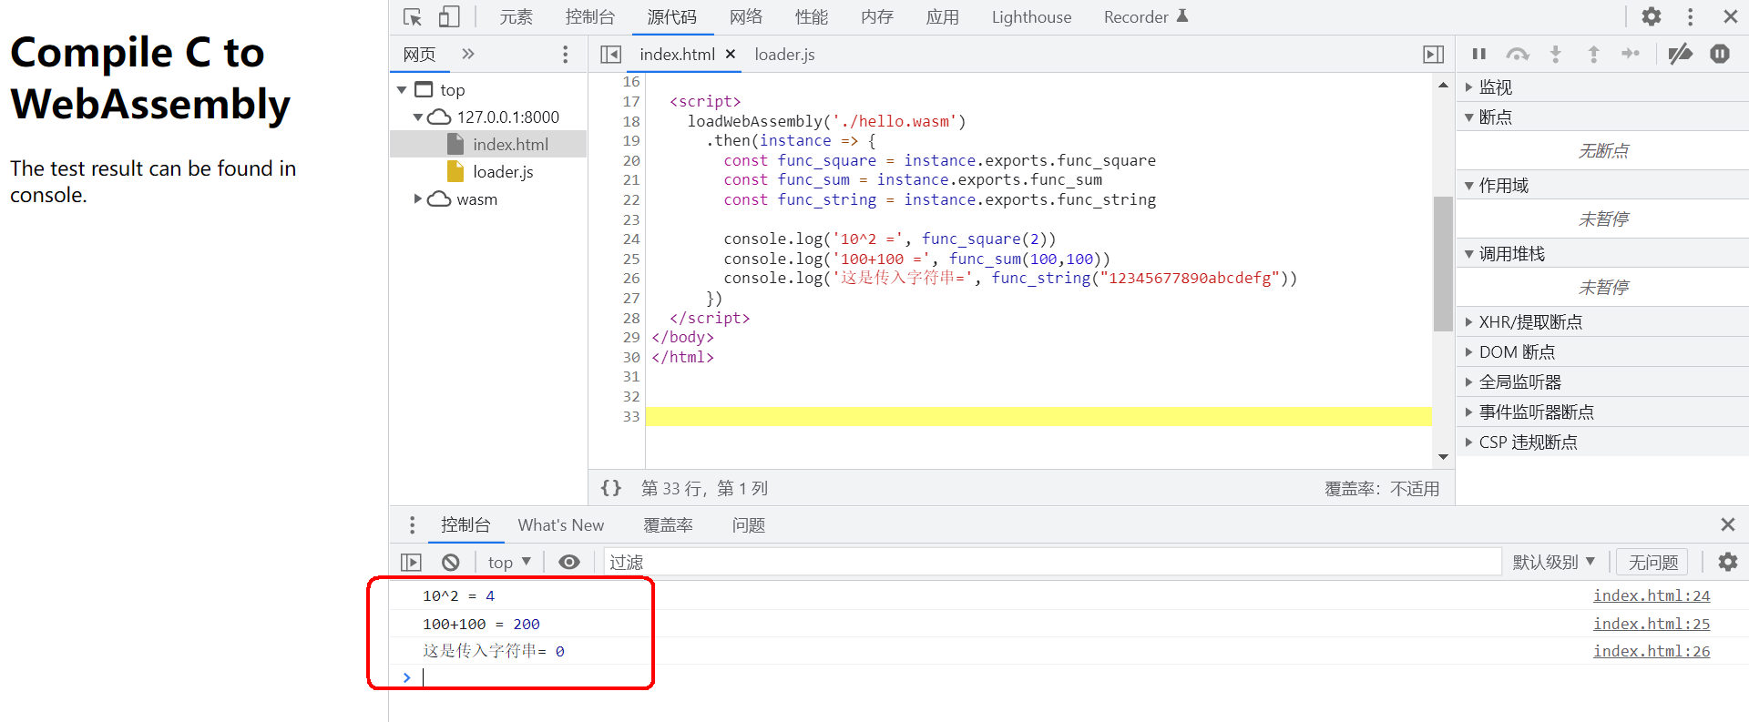Image resolution: width=1749 pixels, height=722 pixels.
Task: Switch to the 性能 Performance tab
Action: (812, 17)
